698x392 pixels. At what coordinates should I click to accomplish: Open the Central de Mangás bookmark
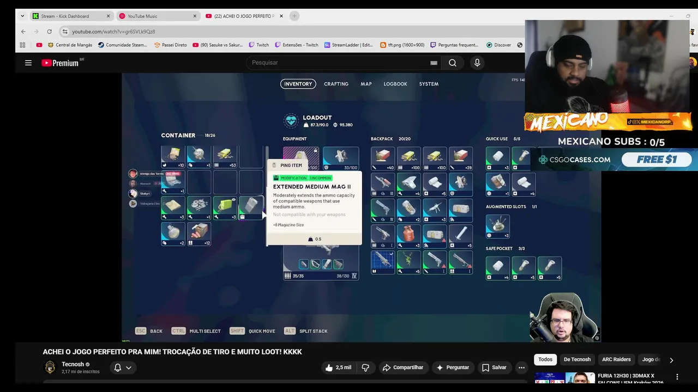(69, 45)
